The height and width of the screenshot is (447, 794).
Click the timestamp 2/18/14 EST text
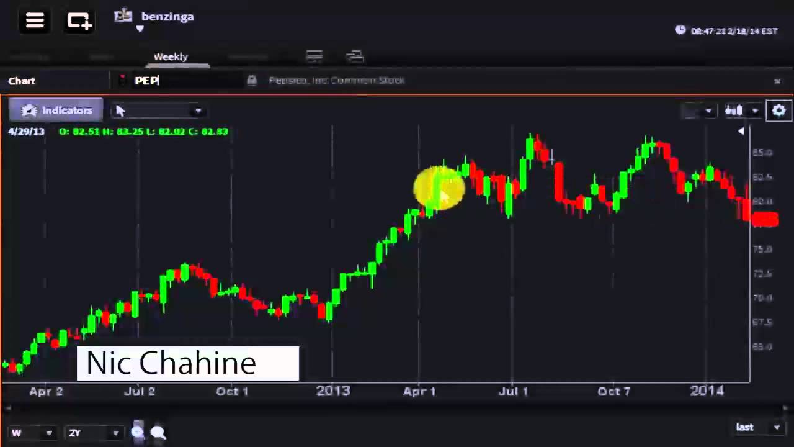tap(734, 30)
